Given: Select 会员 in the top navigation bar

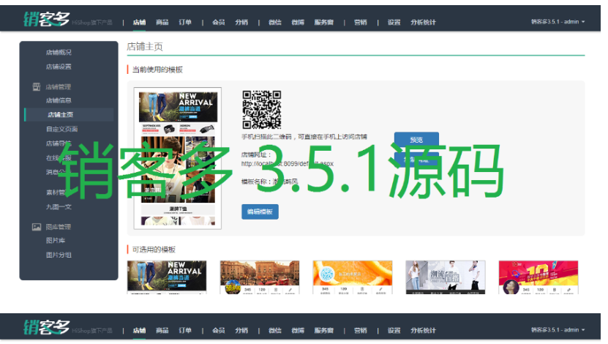Looking at the screenshot, I should (218, 22).
